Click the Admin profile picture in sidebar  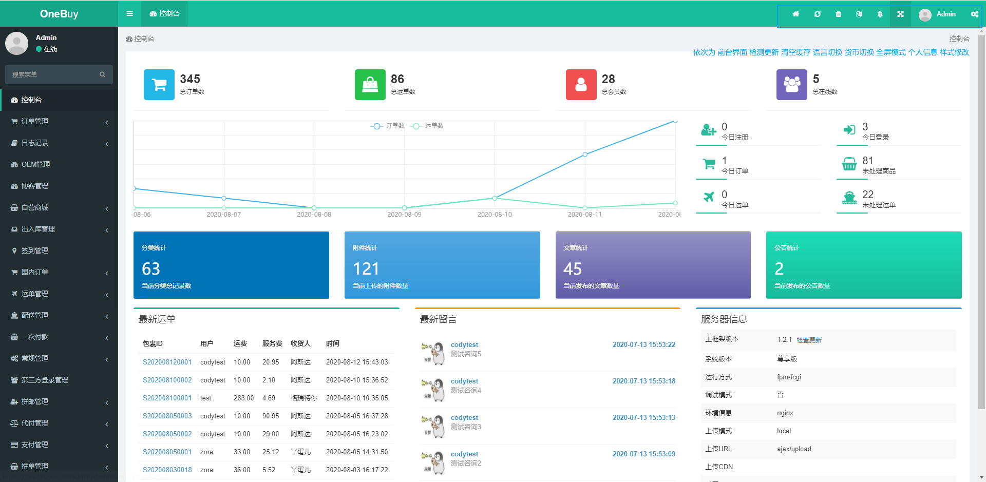[x=16, y=43]
